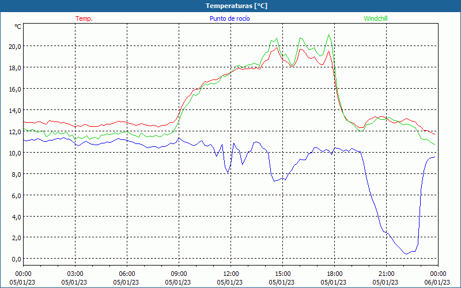461x288 pixels.
Task: Click the 21:00 time axis label
Action: click(x=386, y=274)
